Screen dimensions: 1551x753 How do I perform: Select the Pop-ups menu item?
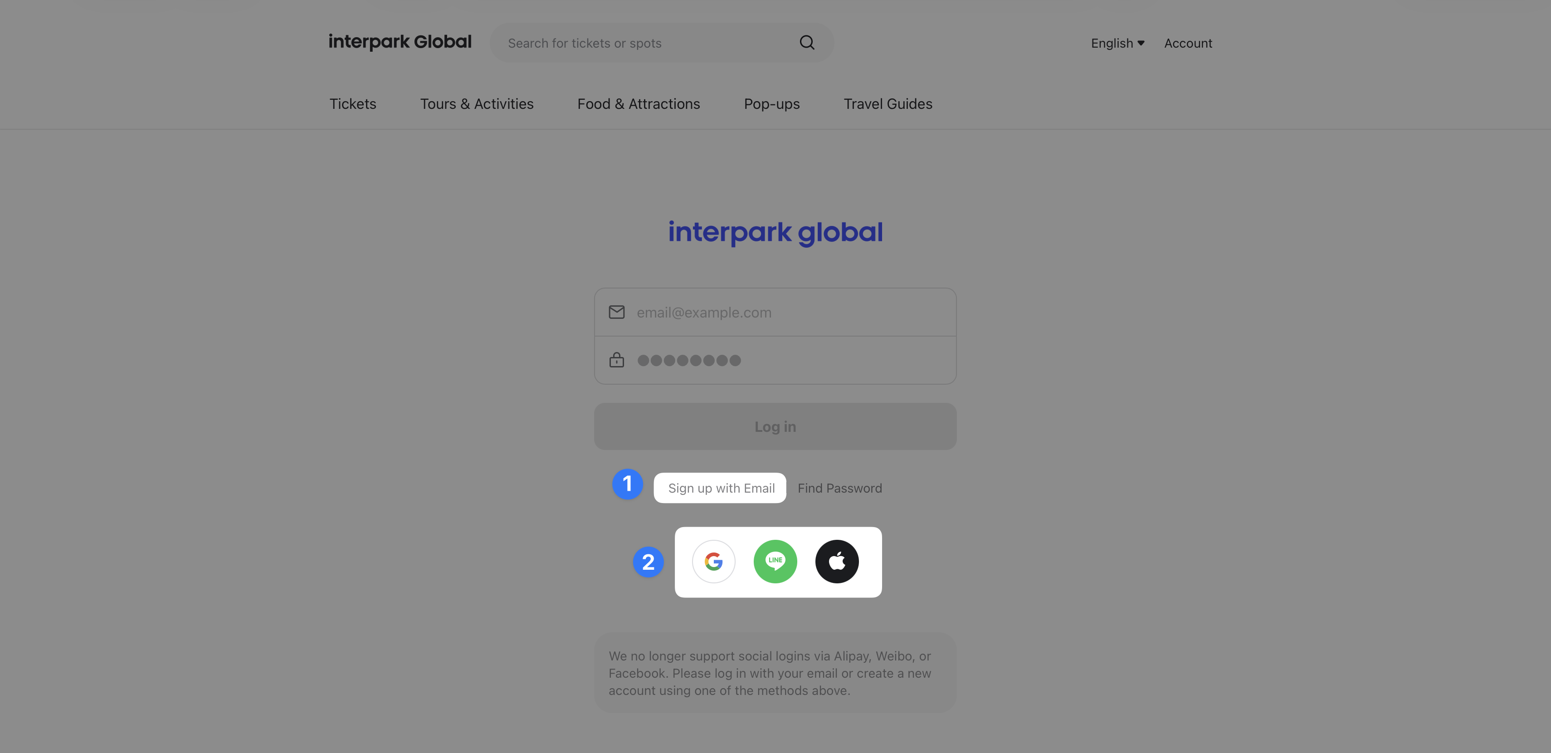[771, 104]
